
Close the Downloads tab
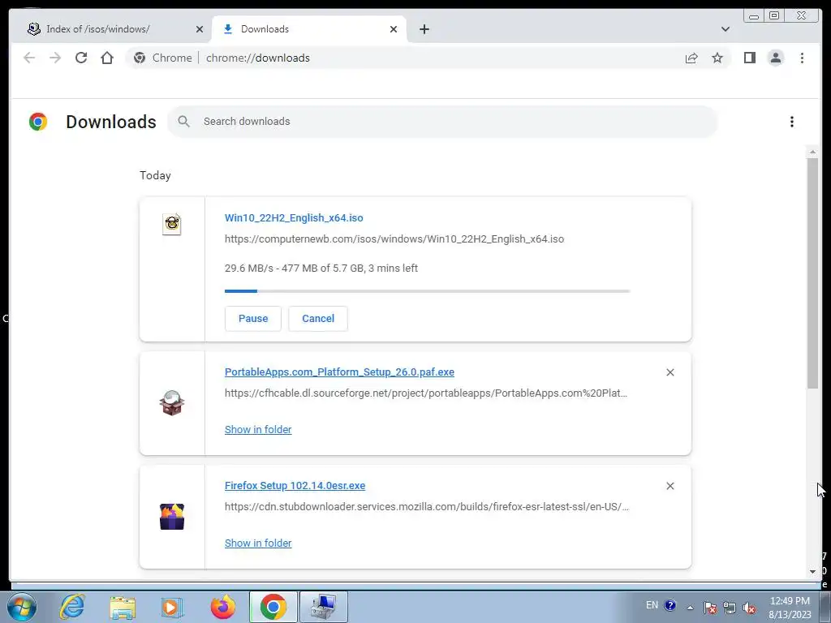tap(394, 29)
